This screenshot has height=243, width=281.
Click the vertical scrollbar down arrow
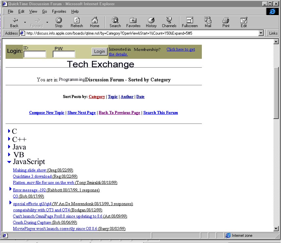276,229
